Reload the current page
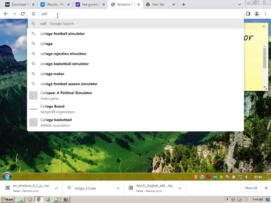Viewport: 271px width, 203px height. point(23,14)
